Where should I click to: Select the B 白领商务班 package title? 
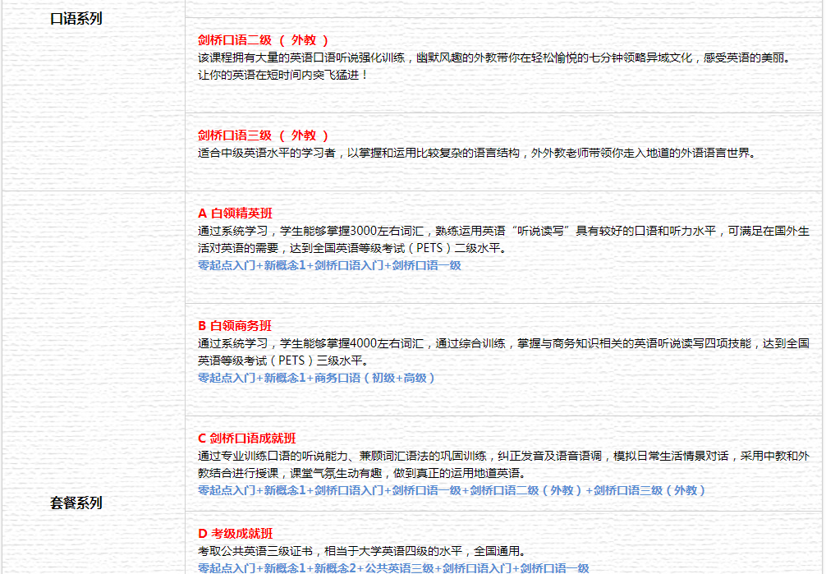pos(235,326)
